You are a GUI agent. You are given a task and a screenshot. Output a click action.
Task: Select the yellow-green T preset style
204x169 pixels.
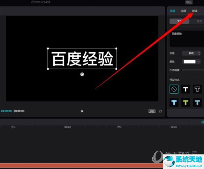pos(186,102)
